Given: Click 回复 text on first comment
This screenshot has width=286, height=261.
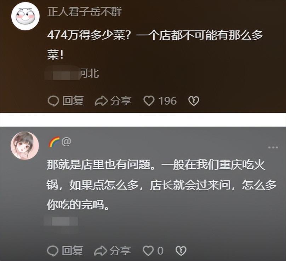Looking at the screenshot, I should 73,101.
